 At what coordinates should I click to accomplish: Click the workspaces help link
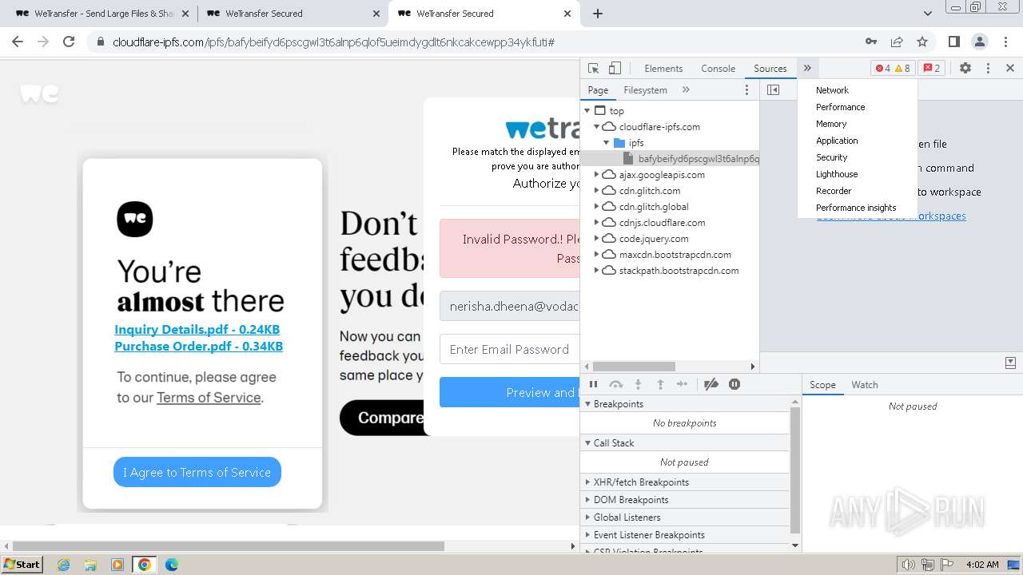click(x=891, y=216)
